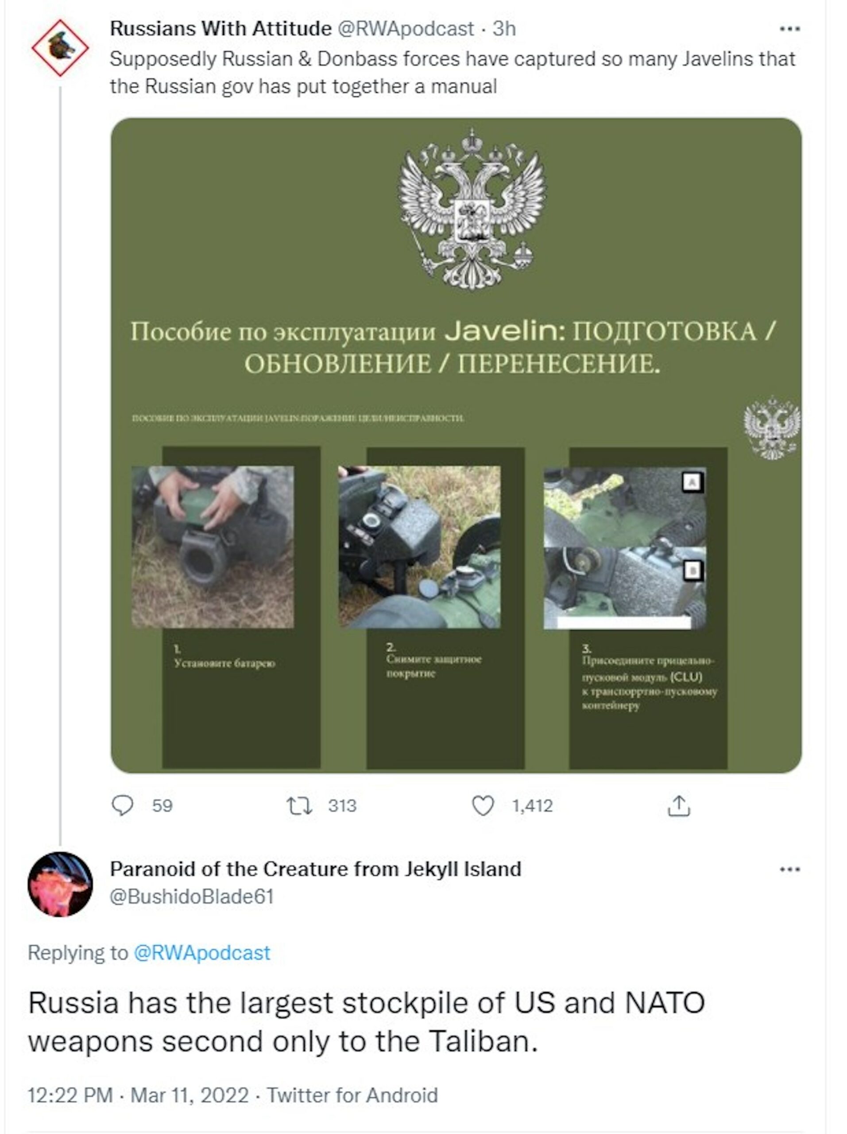This screenshot has width=847, height=1134.
Task: Click the 1,412 likes count
Action: click(532, 806)
